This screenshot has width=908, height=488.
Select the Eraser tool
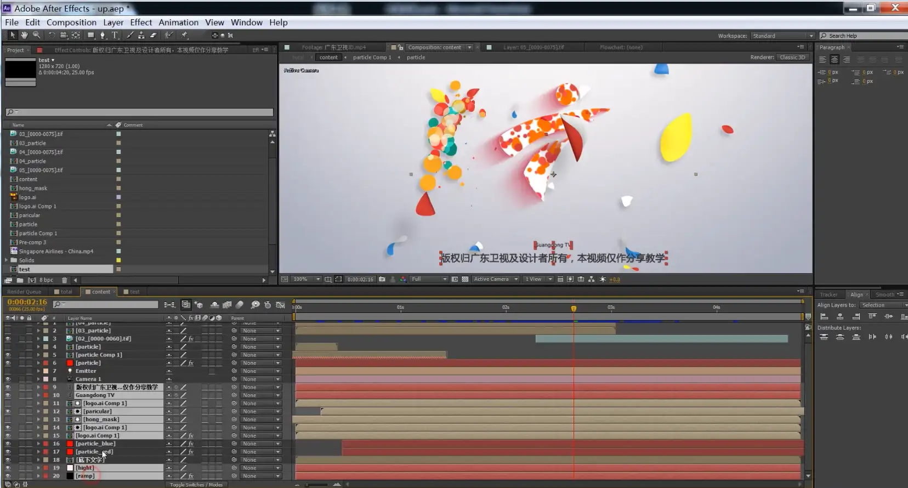point(154,35)
